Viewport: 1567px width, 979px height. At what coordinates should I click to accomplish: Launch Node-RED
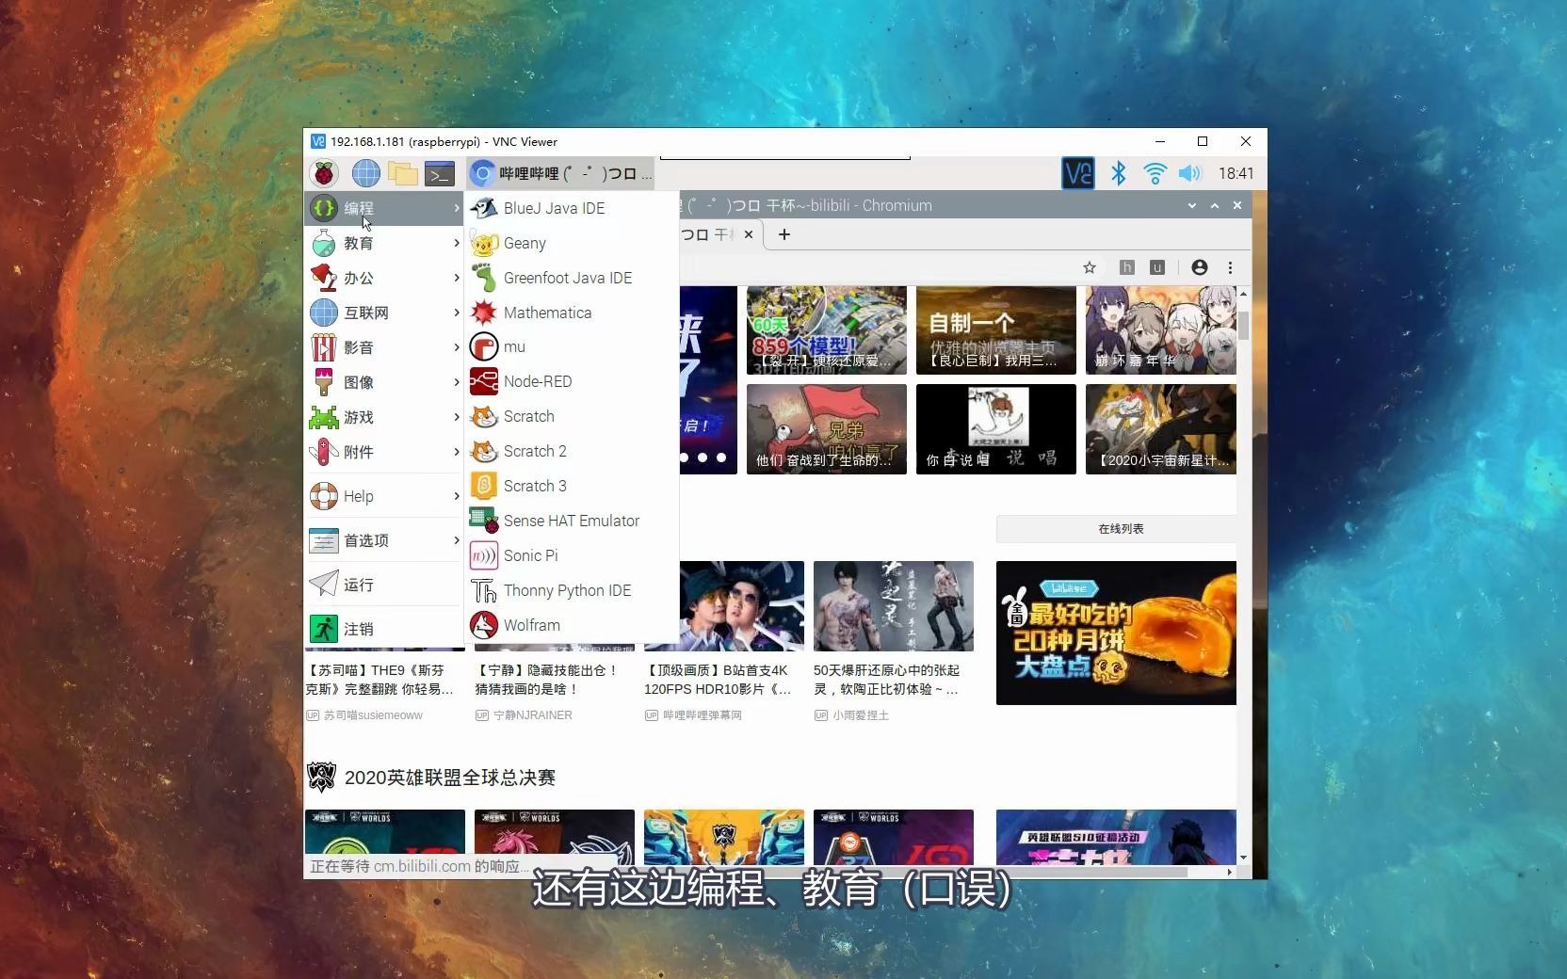[539, 381]
